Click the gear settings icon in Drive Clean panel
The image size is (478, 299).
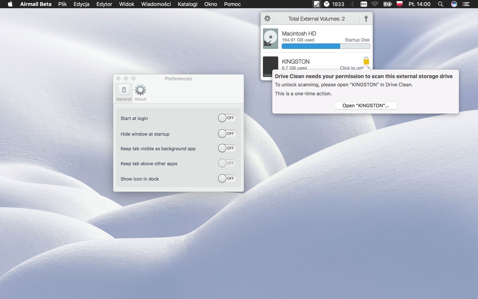click(x=267, y=19)
